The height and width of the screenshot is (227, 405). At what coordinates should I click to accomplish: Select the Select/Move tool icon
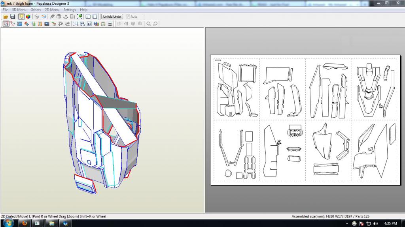pos(6,24)
